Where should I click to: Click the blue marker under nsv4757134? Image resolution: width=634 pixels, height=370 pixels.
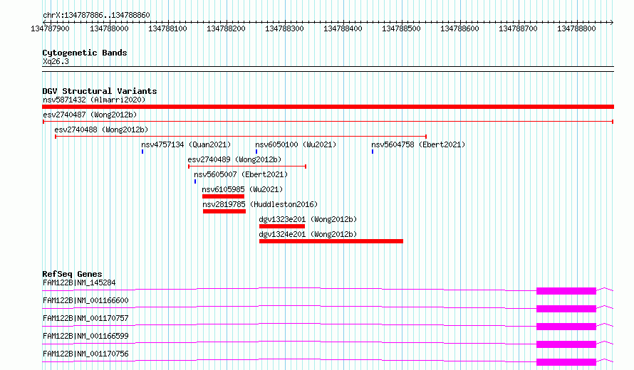tap(142, 152)
